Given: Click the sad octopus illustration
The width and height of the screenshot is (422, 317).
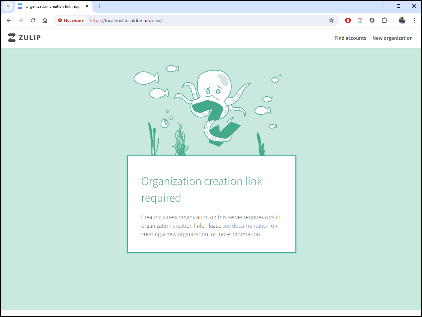Looking at the screenshot, I should pyautogui.click(x=212, y=108).
